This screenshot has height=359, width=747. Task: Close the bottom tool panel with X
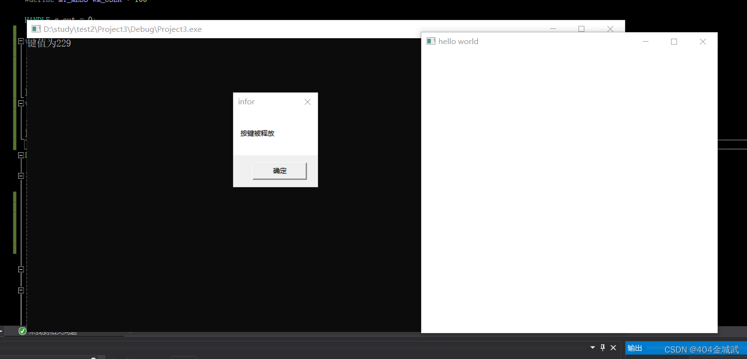pyautogui.click(x=613, y=348)
